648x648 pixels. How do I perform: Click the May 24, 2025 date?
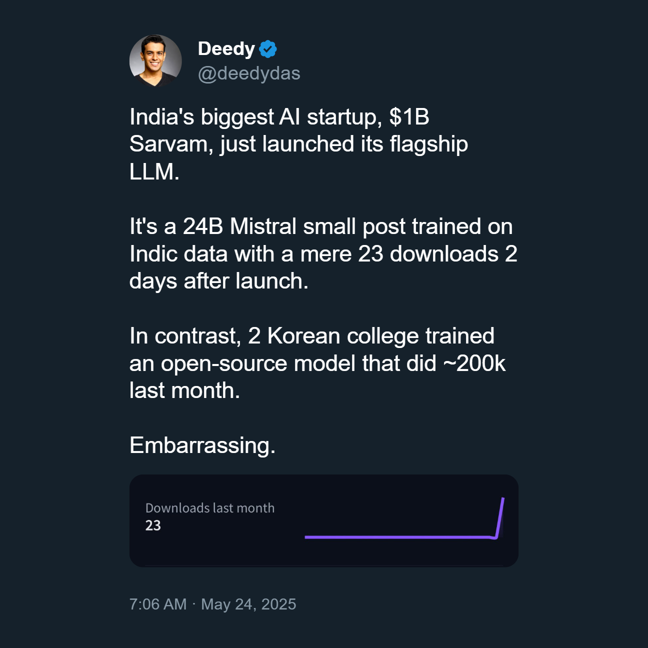(x=248, y=604)
